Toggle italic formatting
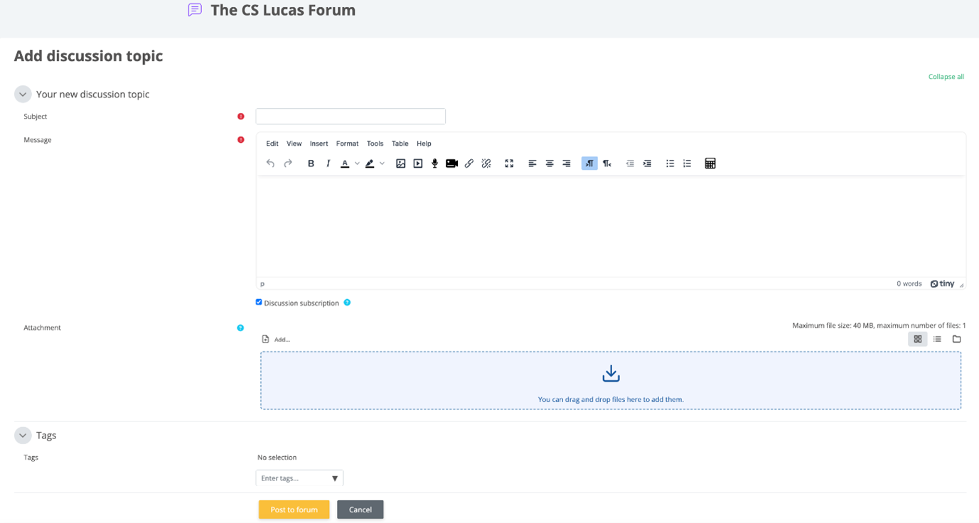 tap(328, 163)
